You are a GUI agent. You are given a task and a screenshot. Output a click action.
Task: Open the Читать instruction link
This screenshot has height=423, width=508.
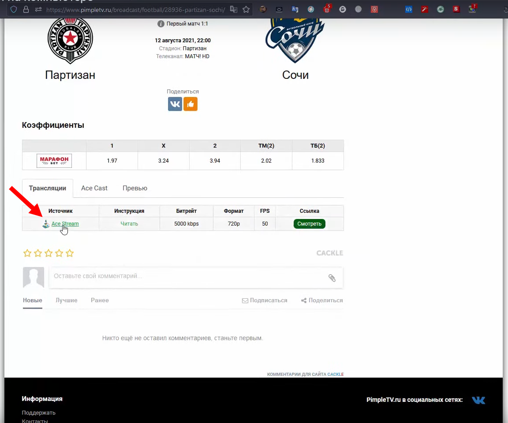129,224
